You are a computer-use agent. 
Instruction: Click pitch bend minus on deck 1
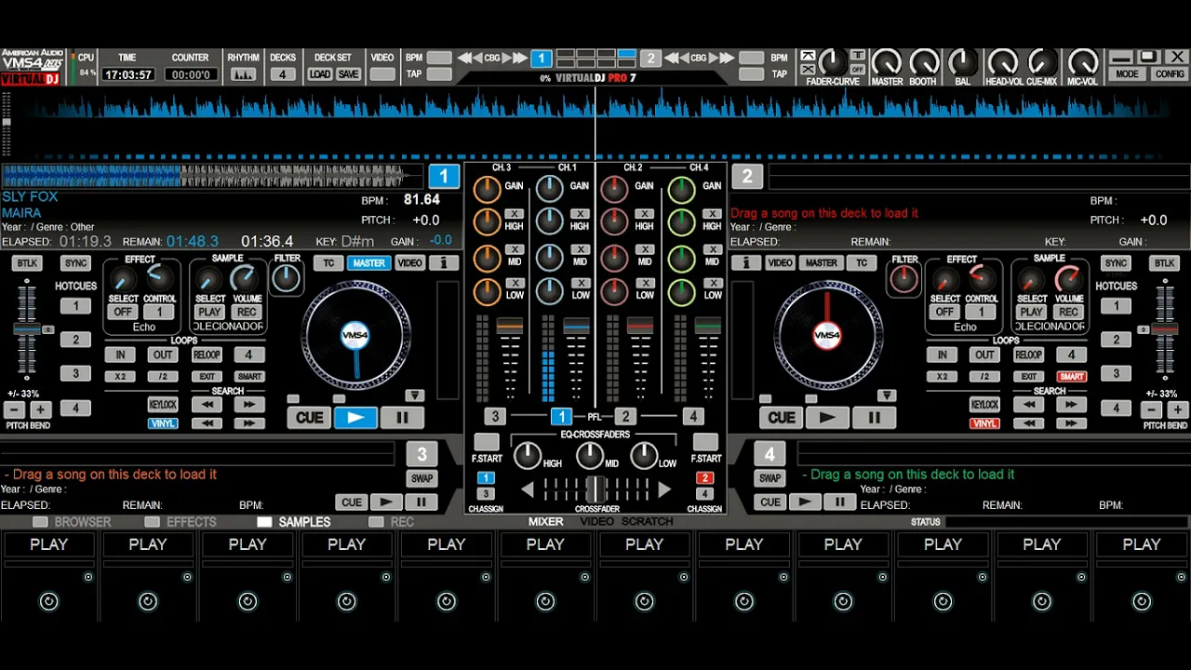click(x=14, y=409)
